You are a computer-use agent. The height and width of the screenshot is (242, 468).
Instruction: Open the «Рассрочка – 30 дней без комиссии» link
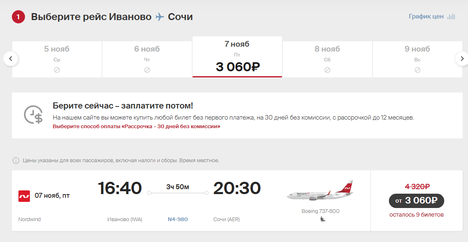pyautogui.click(x=136, y=127)
